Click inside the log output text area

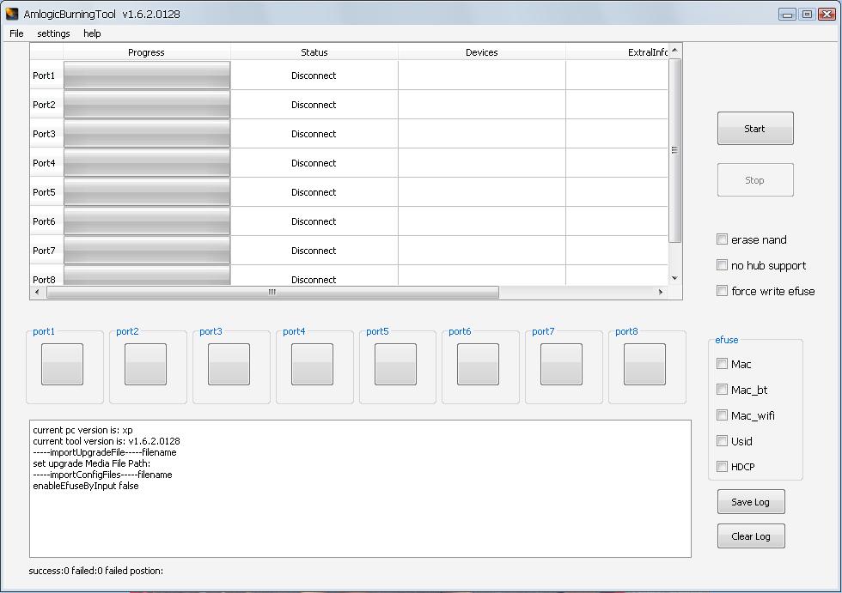coord(360,515)
